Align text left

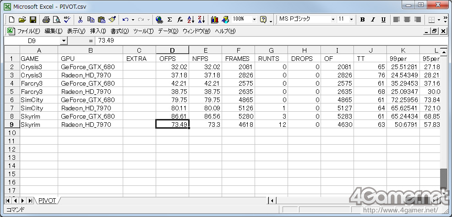tap(397, 20)
